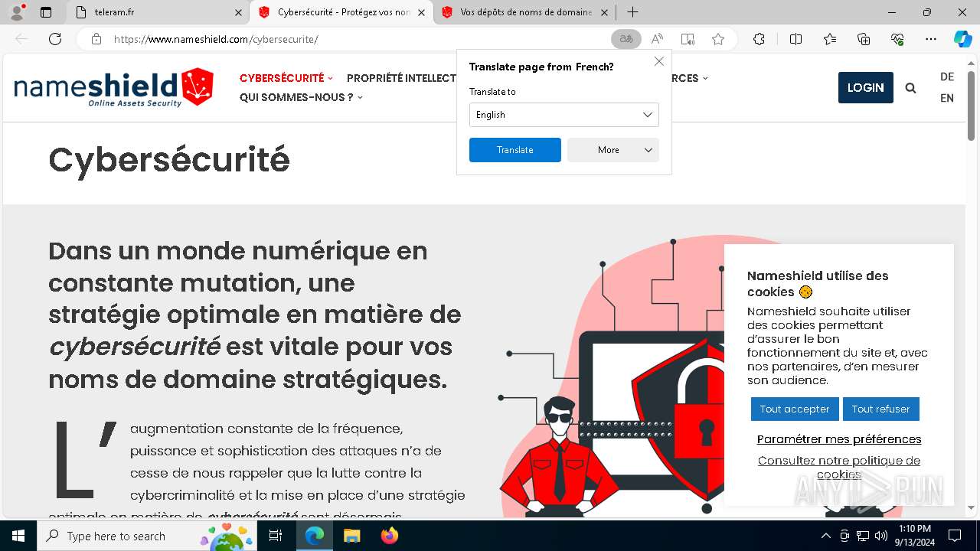Enter Immersive Reader icon
This screenshot has width=980, height=551.
(688, 39)
